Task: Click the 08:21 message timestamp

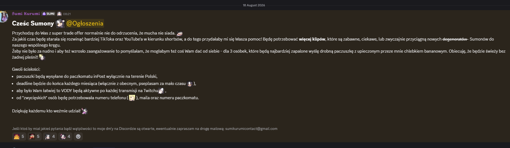Action: click(x=67, y=14)
